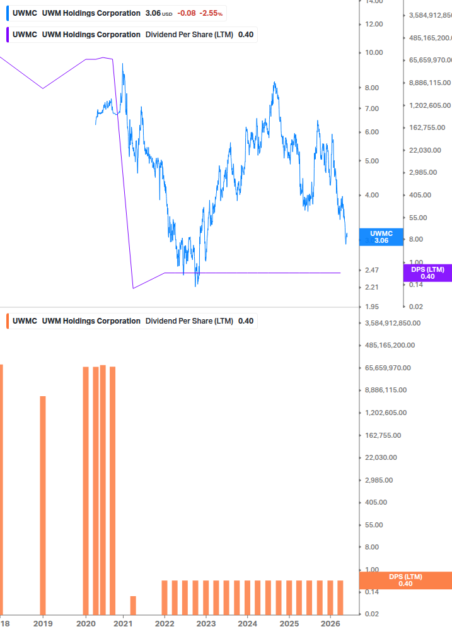Screen dimensions: 452x634
Task: Click the shortest orange dividend bar near 2021
Action: coord(133,606)
